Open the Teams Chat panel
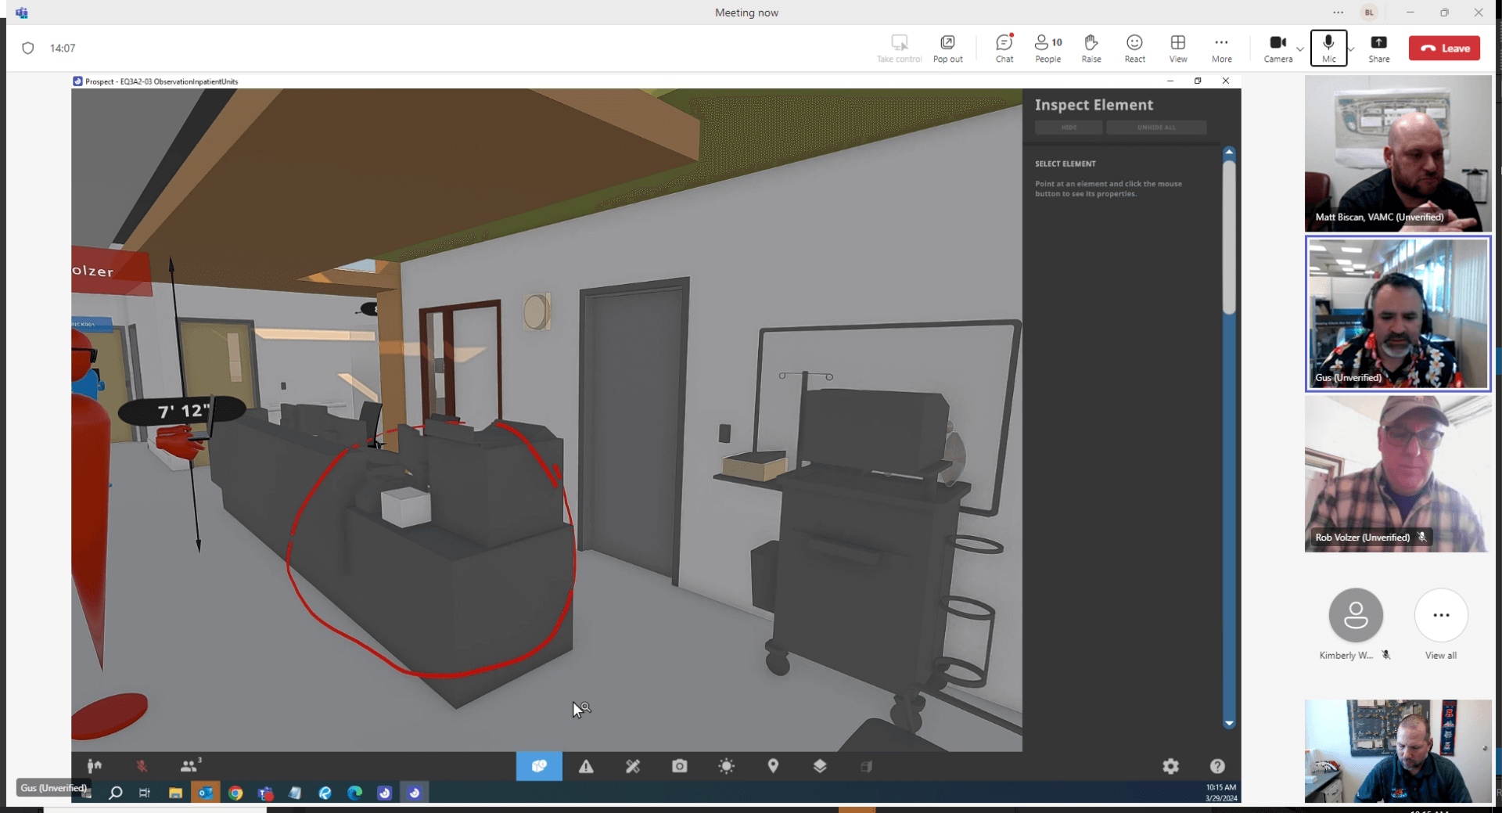This screenshot has width=1502, height=813. (1004, 48)
